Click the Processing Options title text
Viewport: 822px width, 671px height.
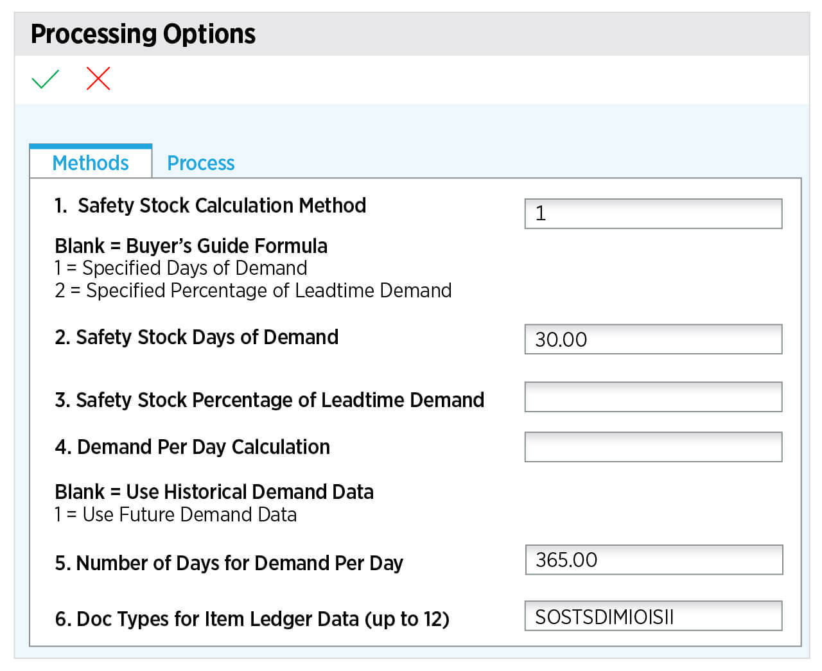143,34
